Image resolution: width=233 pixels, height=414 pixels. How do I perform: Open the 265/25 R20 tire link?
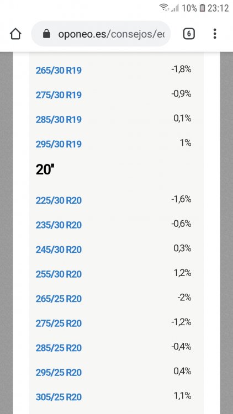(x=59, y=299)
